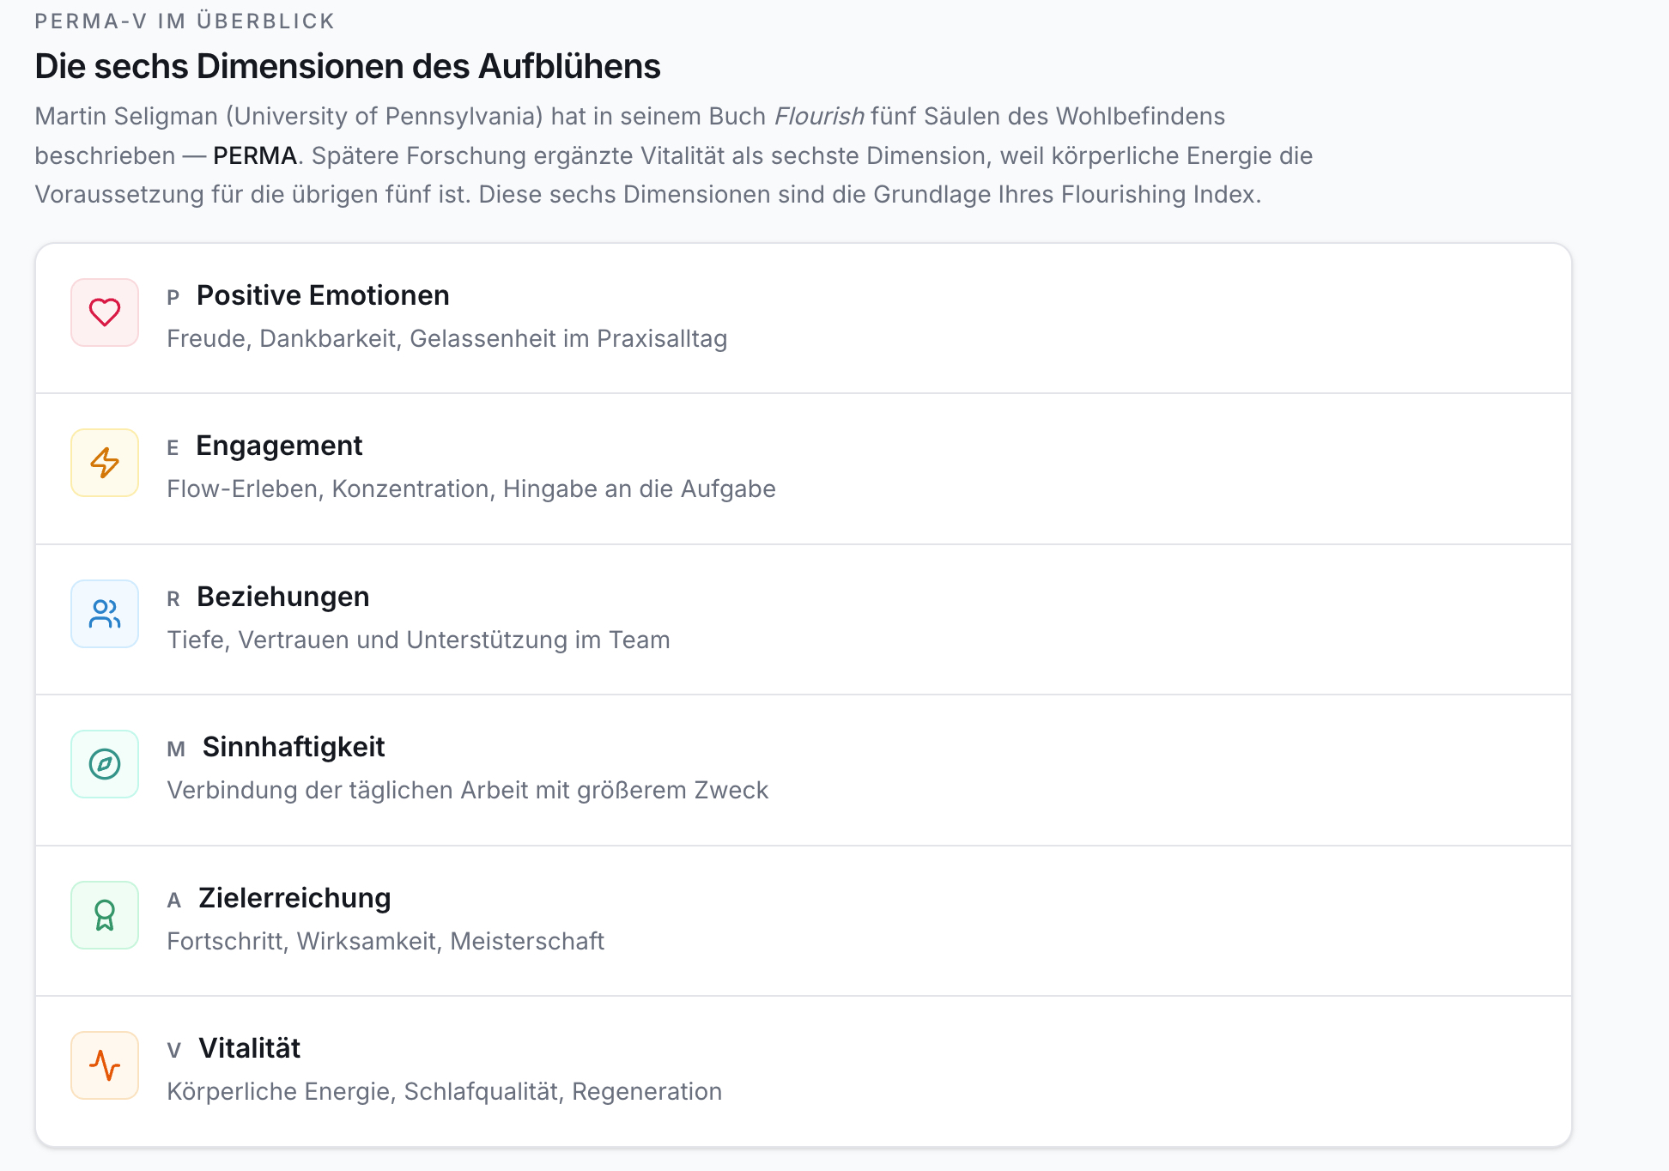Click the letter A before Zielerreichung

tap(174, 901)
